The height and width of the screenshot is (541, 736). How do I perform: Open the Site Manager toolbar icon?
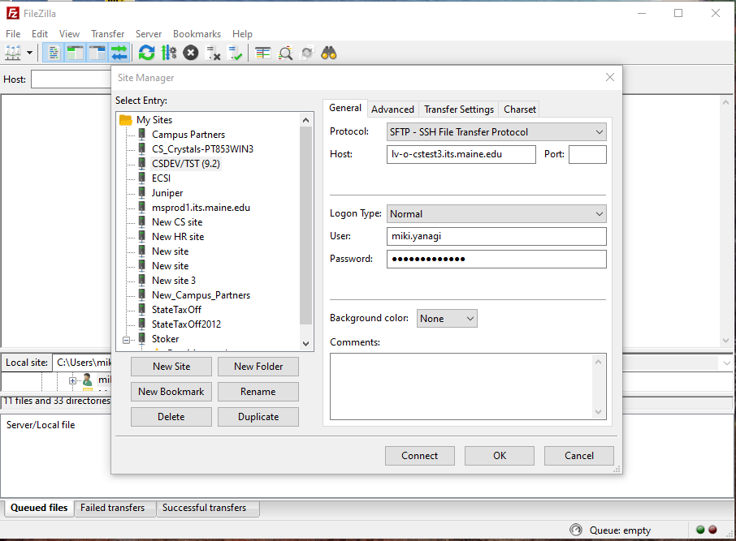13,53
